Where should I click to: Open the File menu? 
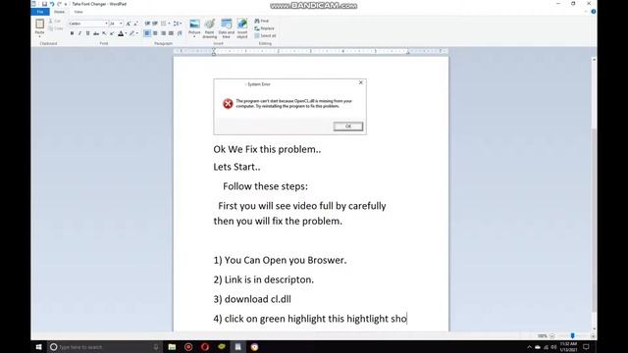[40, 12]
